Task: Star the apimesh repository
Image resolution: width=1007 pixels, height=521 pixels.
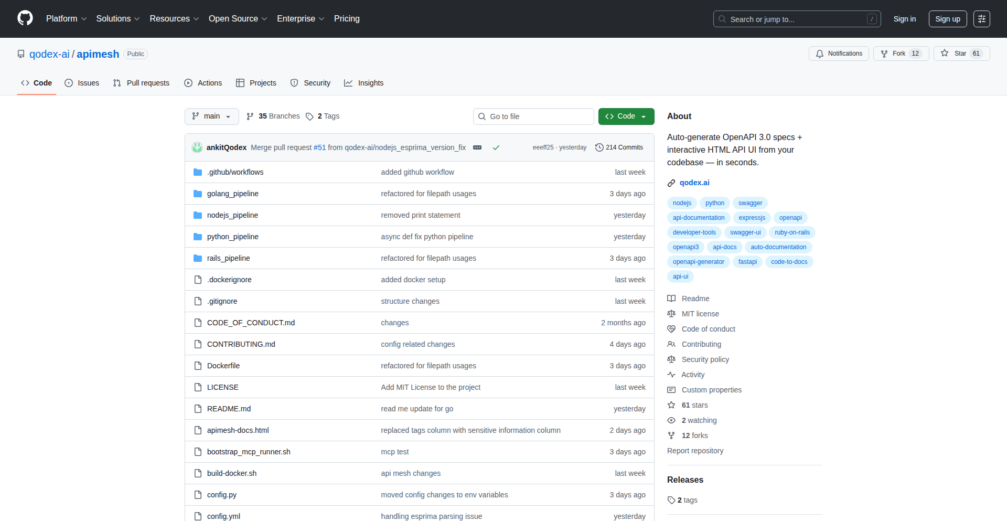Action: pyautogui.click(x=961, y=54)
